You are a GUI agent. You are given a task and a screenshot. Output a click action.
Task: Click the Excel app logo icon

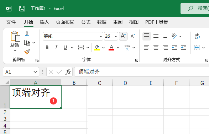(x=9, y=9)
